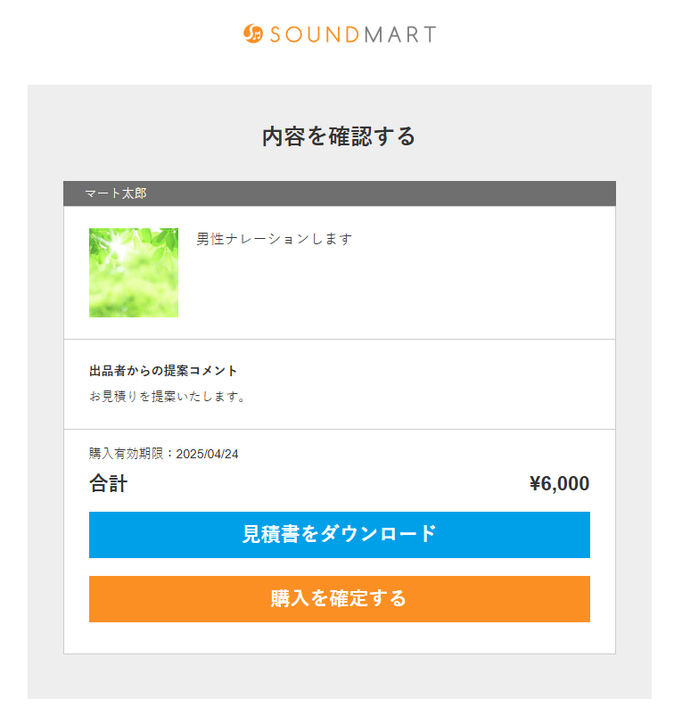This screenshot has height=715, width=674.
Task: Click the total price ¥6,000
Action: click(559, 484)
